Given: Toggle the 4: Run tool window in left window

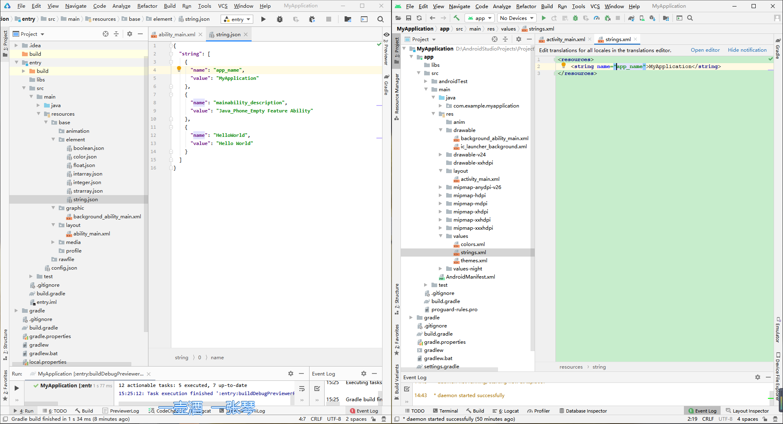Looking at the screenshot, I should pyautogui.click(x=24, y=411).
